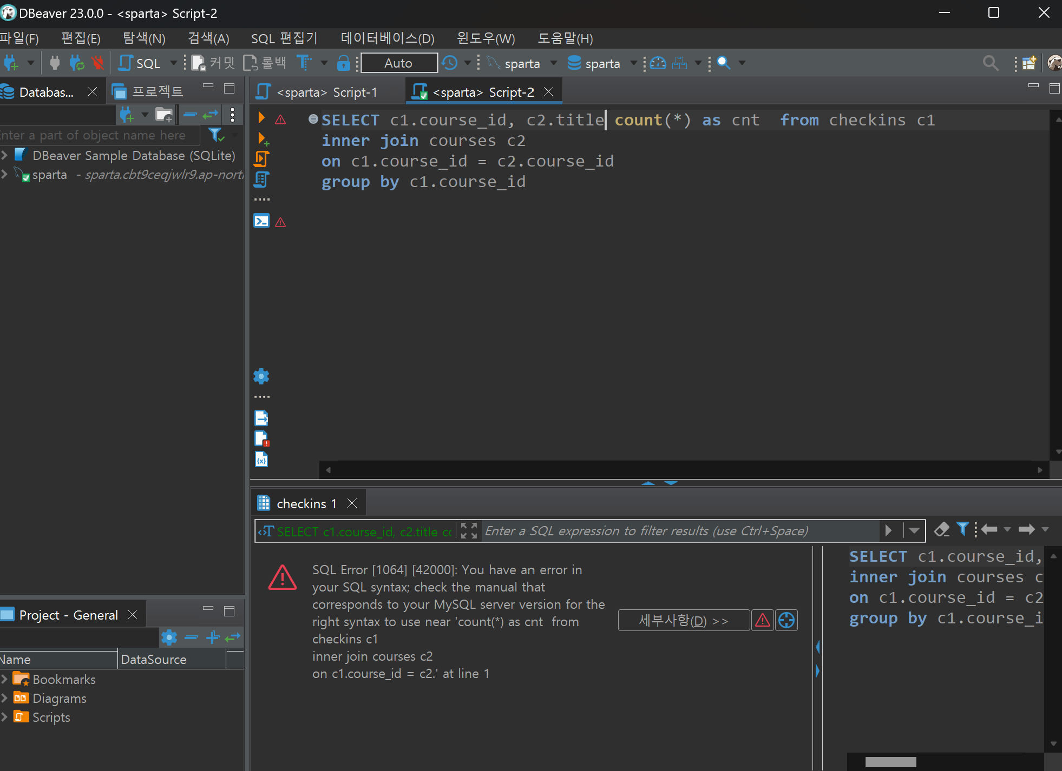
Task: Open the 데이터베이스(D) menu
Action: [x=388, y=38]
